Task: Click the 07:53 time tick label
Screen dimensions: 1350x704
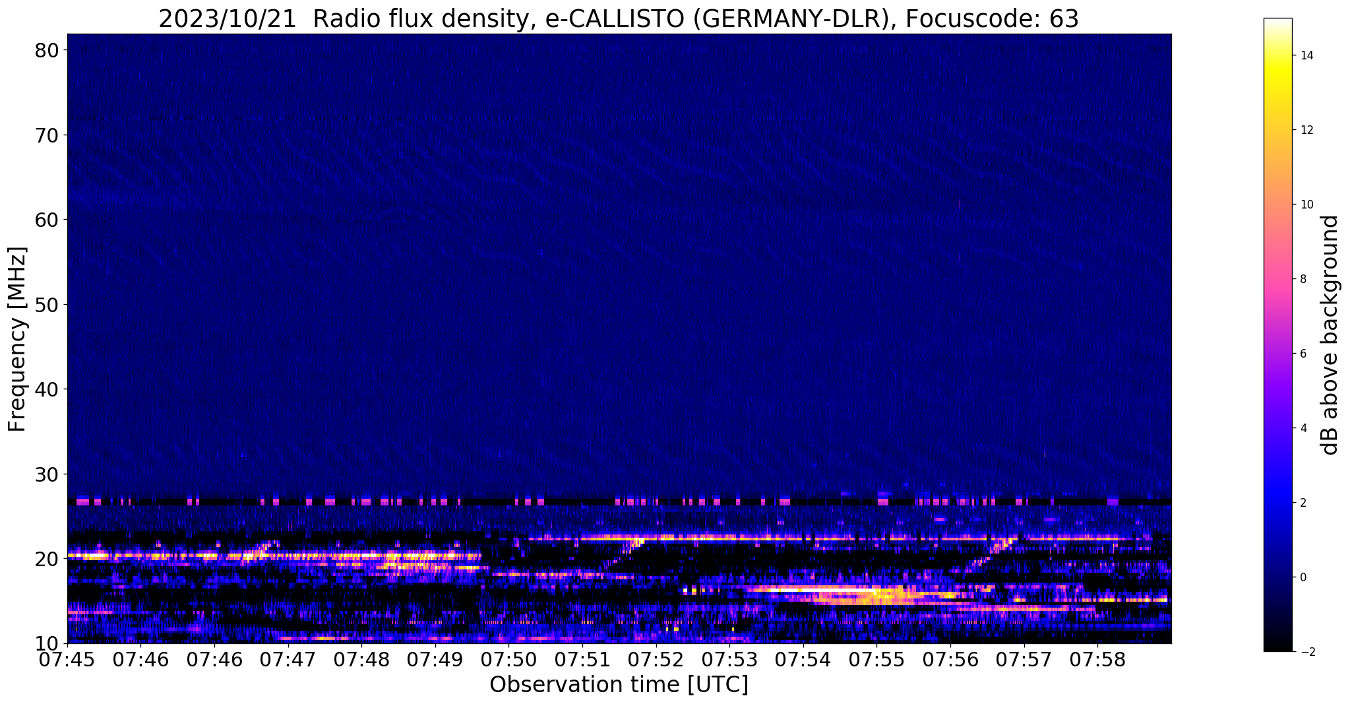Action: pos(730,659)
